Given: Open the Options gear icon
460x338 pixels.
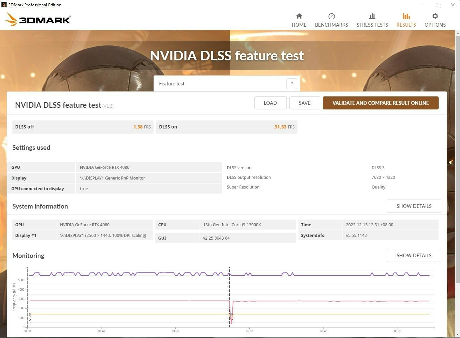Looking at the screenshot, I should pos(435,16).
